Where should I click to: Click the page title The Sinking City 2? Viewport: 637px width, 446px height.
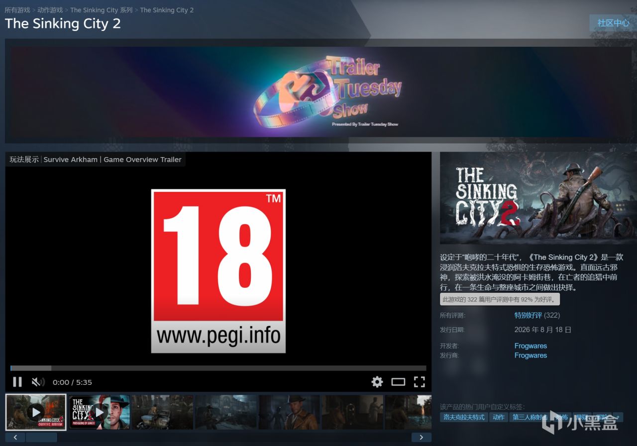(x=63, y=23)
